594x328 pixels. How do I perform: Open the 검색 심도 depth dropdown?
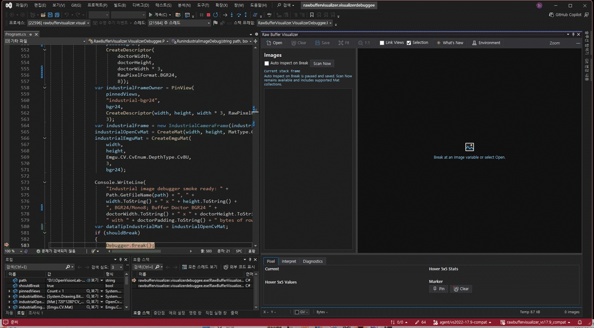tap(118, 267)
